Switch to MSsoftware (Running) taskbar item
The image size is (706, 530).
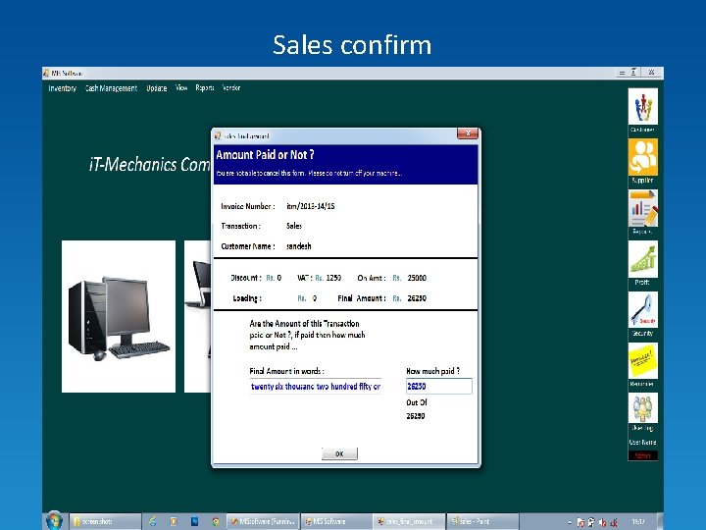click(x=263, y=521)
